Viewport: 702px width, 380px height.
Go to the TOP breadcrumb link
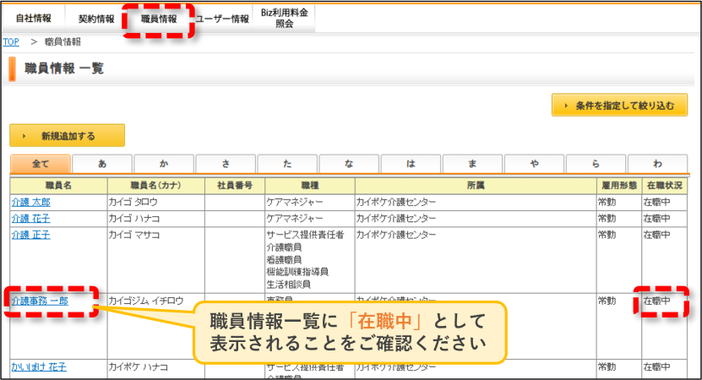11,41
